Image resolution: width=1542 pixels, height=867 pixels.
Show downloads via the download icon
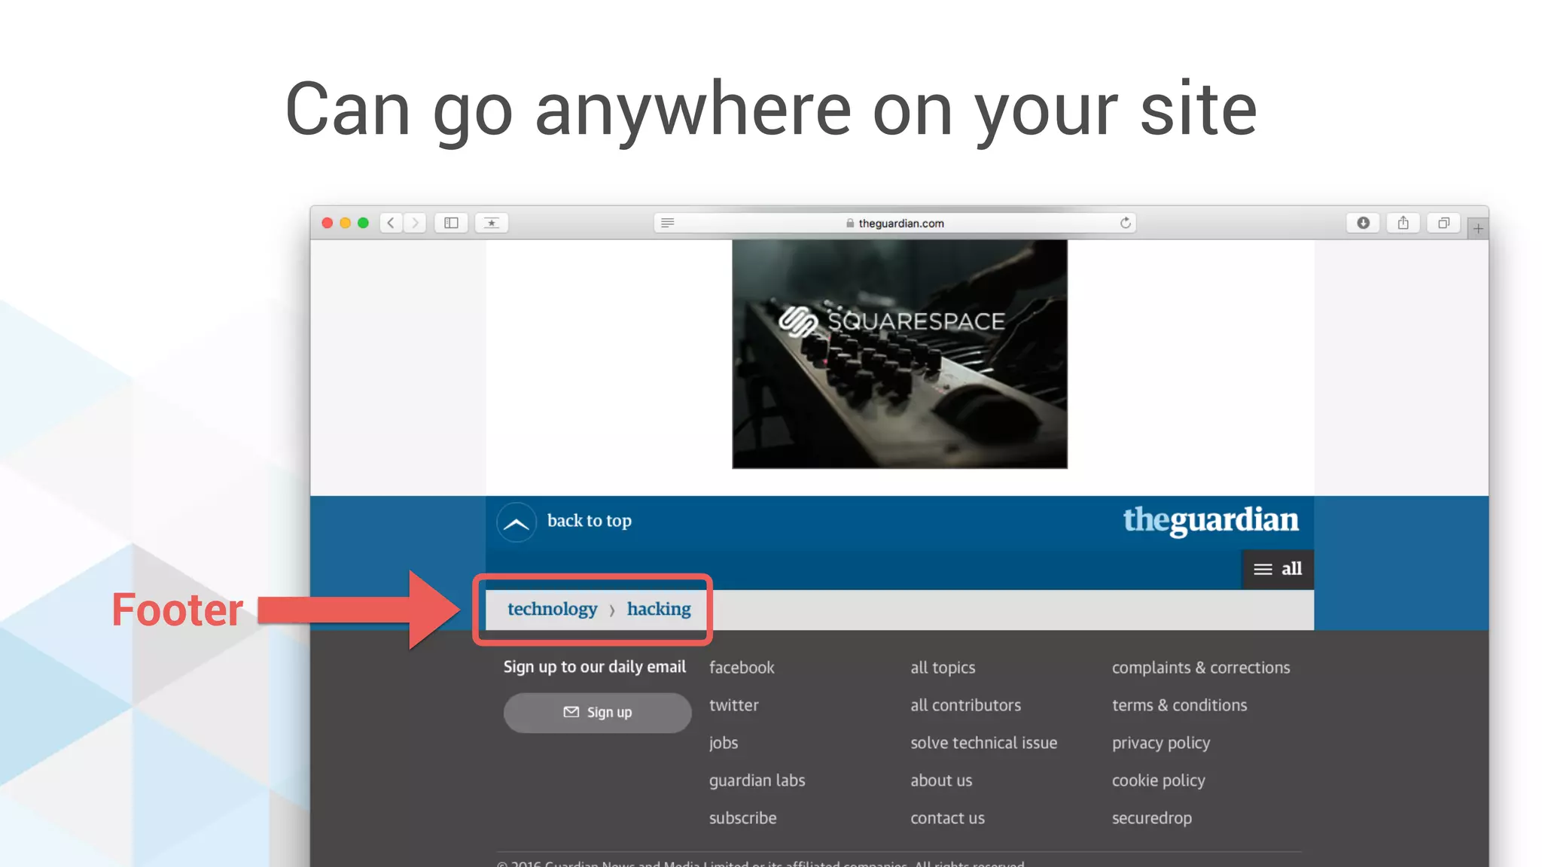pyautogui.click(x=1363, y=223)
